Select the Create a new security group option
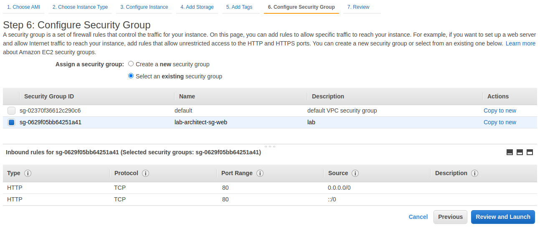This screenshot has width=540, height=231. (x=131, y=64)
